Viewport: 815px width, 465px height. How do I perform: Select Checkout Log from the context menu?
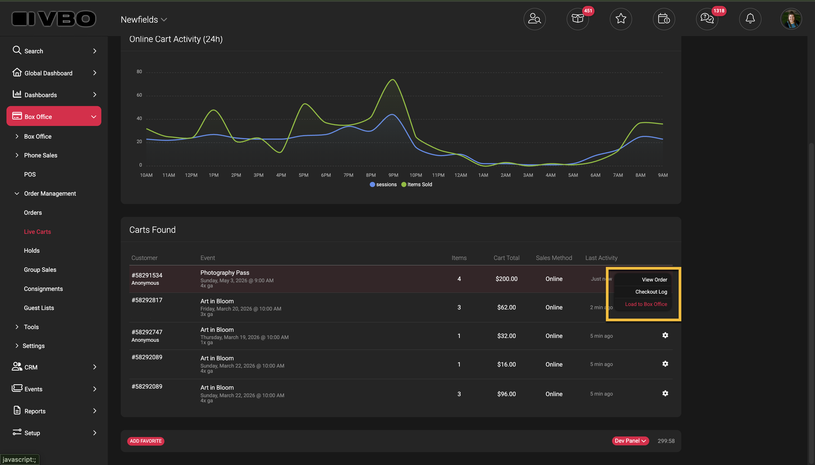point(651,292)
